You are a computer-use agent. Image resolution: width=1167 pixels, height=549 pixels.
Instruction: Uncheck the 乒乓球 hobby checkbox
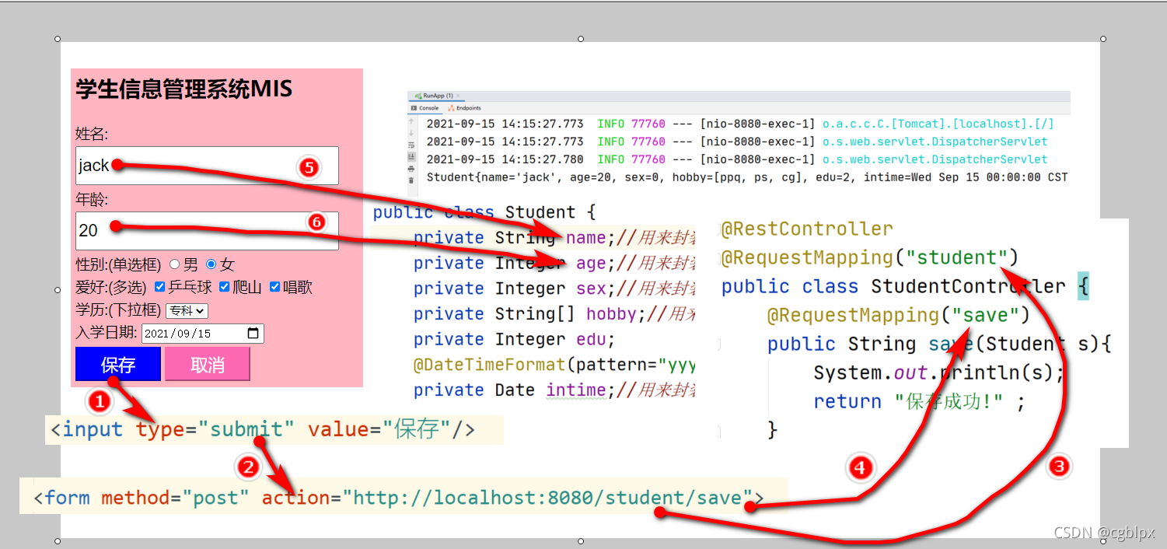pyautogui.click(x=160, y=287)
